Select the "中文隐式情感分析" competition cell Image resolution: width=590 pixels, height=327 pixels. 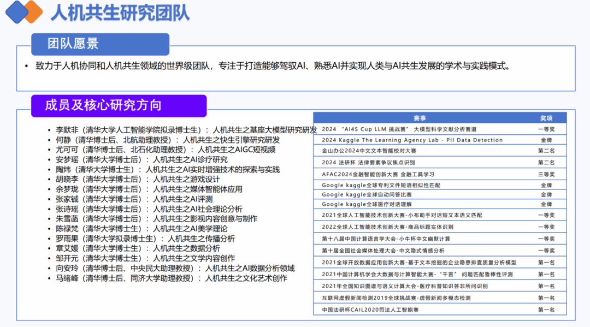tap(383, 251)
